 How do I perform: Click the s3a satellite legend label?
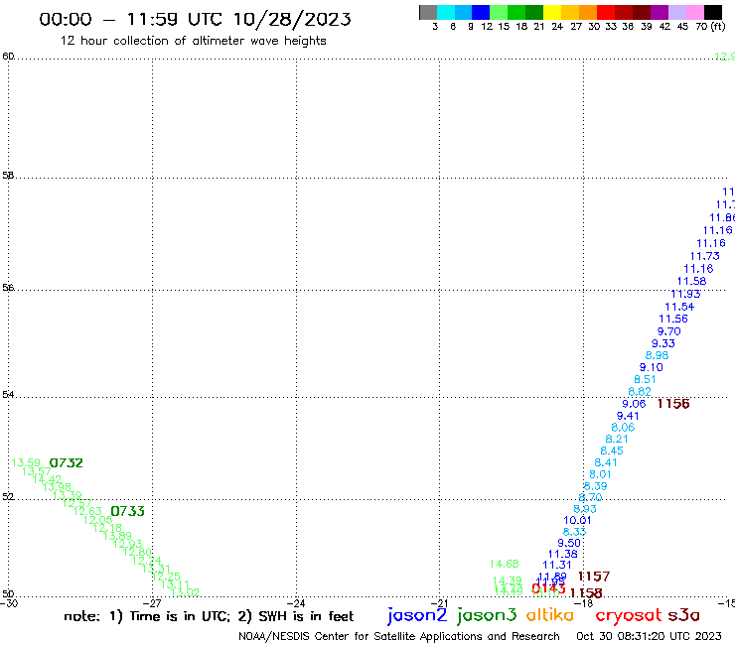click(x=684, y=615)
